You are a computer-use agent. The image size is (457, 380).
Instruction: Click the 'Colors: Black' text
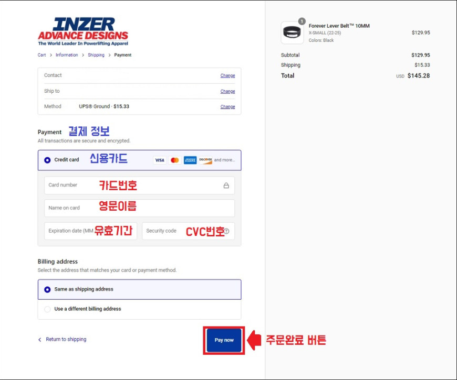pos(321,40)
